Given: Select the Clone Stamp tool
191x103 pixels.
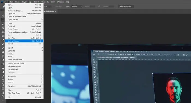Looking at the screenshot, I should pyautogui.click(x=3, y=52).
